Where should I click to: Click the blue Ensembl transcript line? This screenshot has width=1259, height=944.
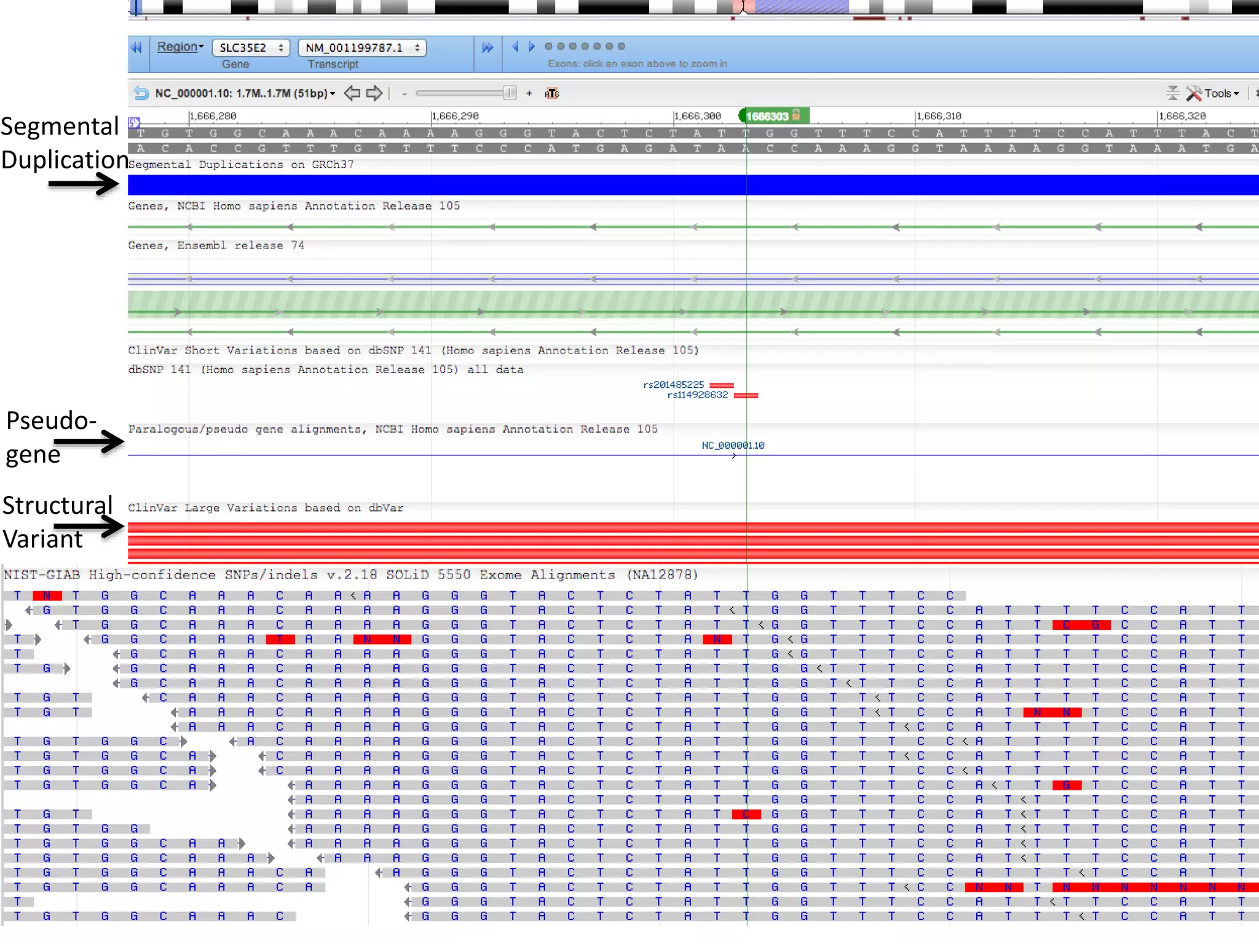pyautogui.click(x=693, y=279)
